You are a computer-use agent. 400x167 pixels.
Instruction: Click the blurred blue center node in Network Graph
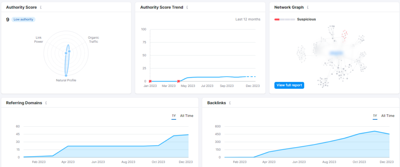click(x=336, y=53)
